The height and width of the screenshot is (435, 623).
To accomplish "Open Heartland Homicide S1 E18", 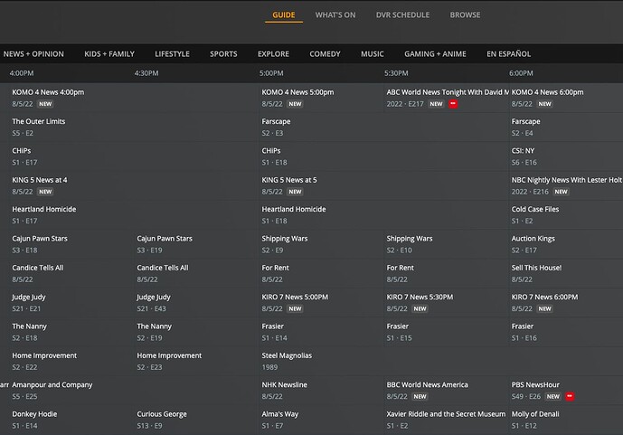I will (x=383, y=215).
